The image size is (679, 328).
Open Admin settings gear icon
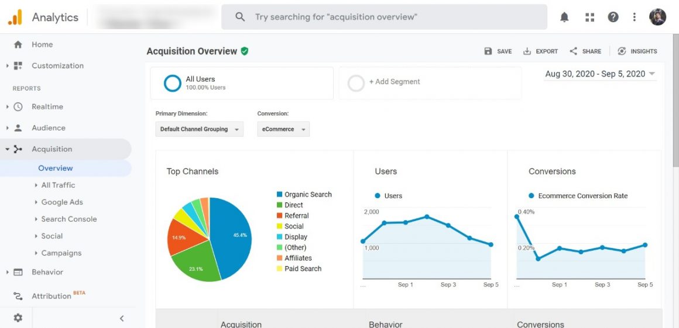click(x=18, y=318)
